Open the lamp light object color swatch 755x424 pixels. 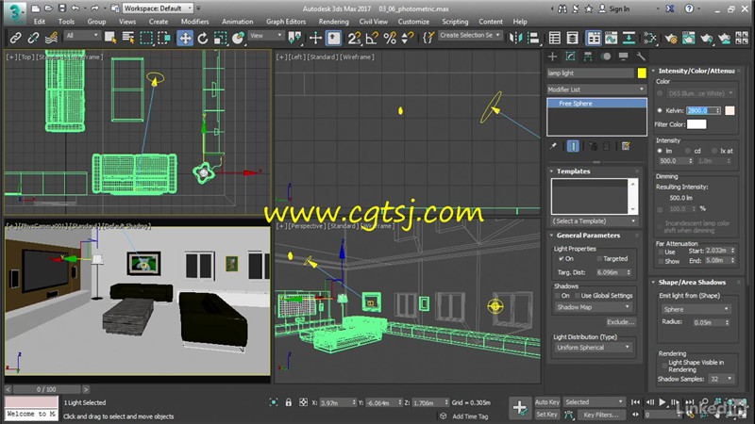coord(642,73)
